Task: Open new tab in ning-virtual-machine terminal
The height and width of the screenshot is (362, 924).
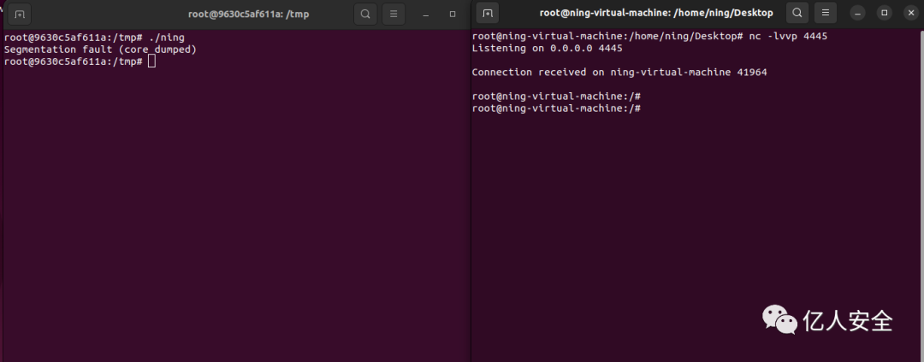Action: (x=488, y=12)
